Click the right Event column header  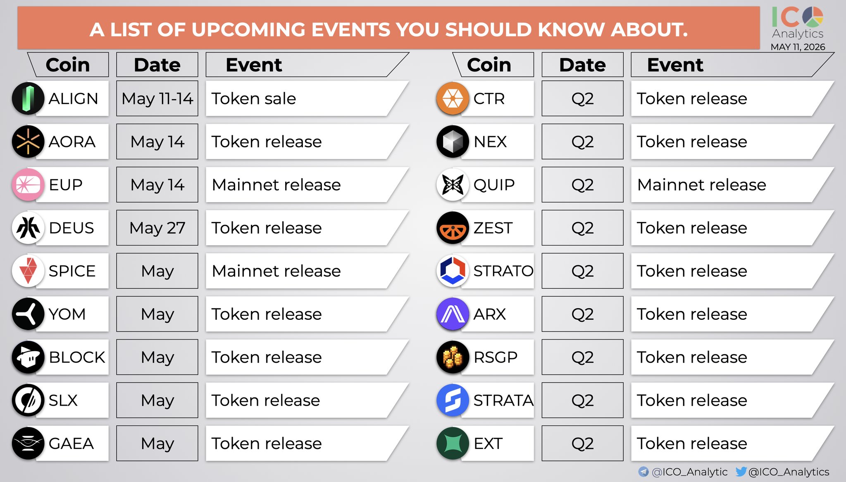(x=732, y=65)
